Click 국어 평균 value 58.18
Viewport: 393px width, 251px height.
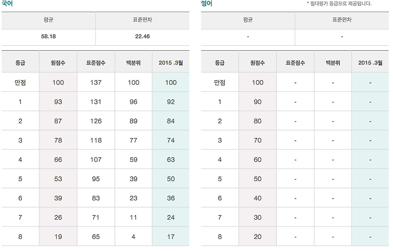[49, 37]
